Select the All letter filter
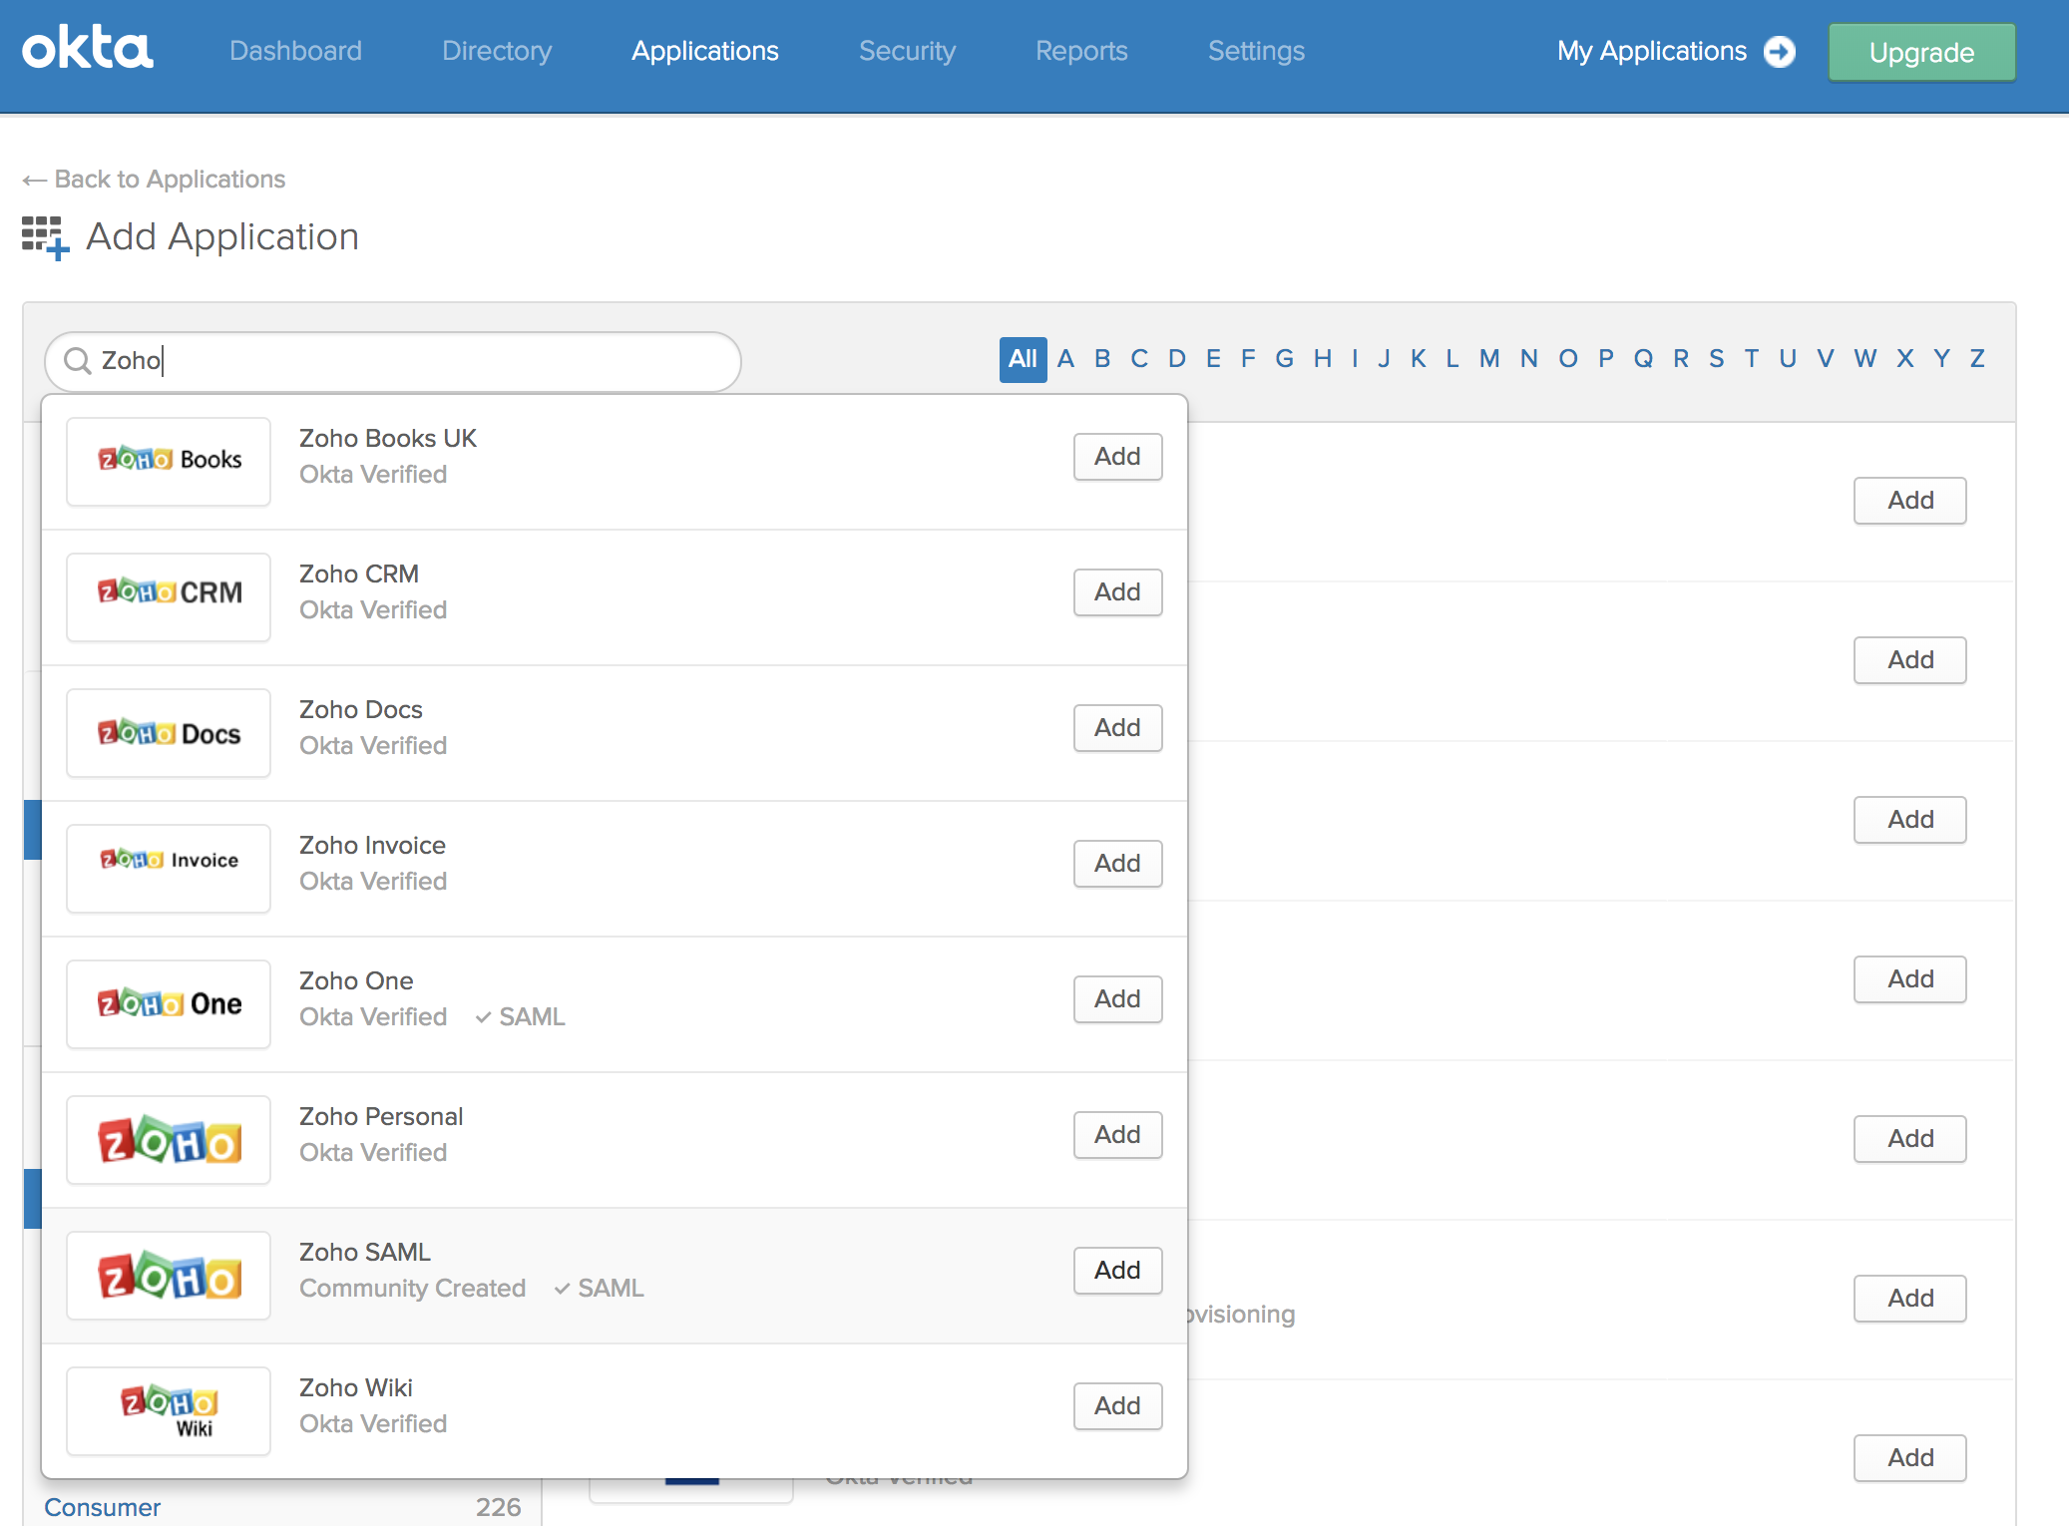Viewport: 2069px width, 1526px height. coord(1022,359)
